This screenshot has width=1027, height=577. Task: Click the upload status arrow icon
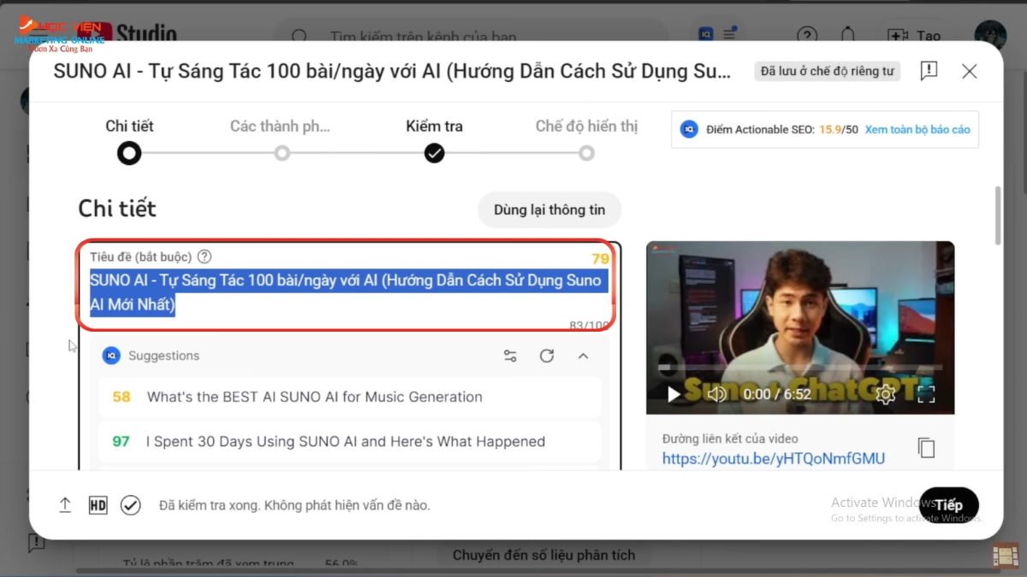tap(65, 505)
